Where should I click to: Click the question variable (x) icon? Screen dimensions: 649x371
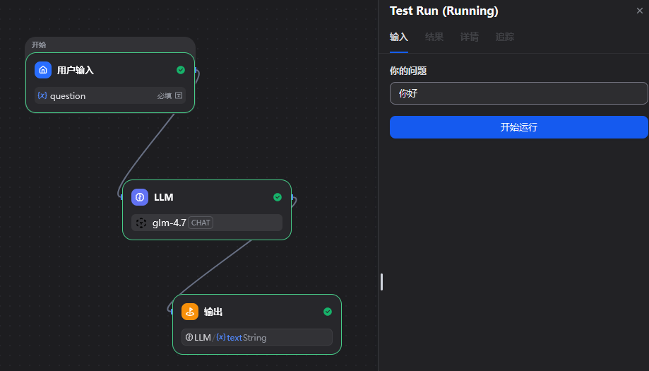[42, 95]
